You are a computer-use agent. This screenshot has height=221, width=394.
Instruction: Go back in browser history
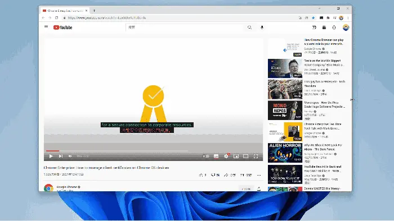[43, 18]
